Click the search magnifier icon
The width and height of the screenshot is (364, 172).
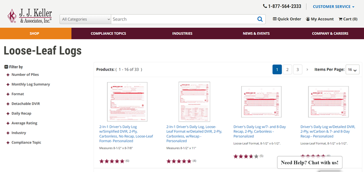coord(260,19)
